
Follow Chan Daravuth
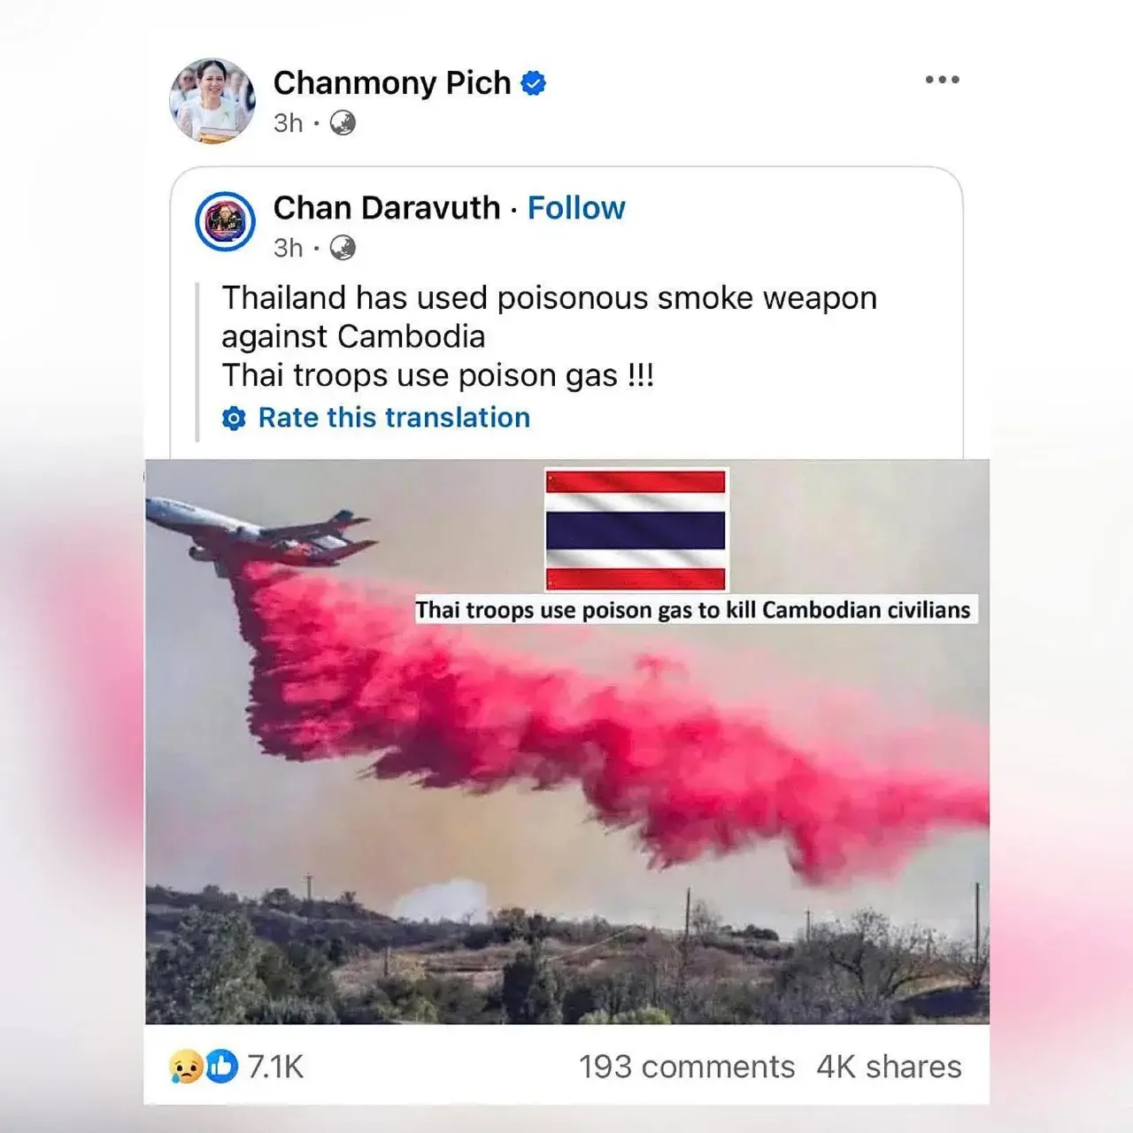[x=576, y=208]
